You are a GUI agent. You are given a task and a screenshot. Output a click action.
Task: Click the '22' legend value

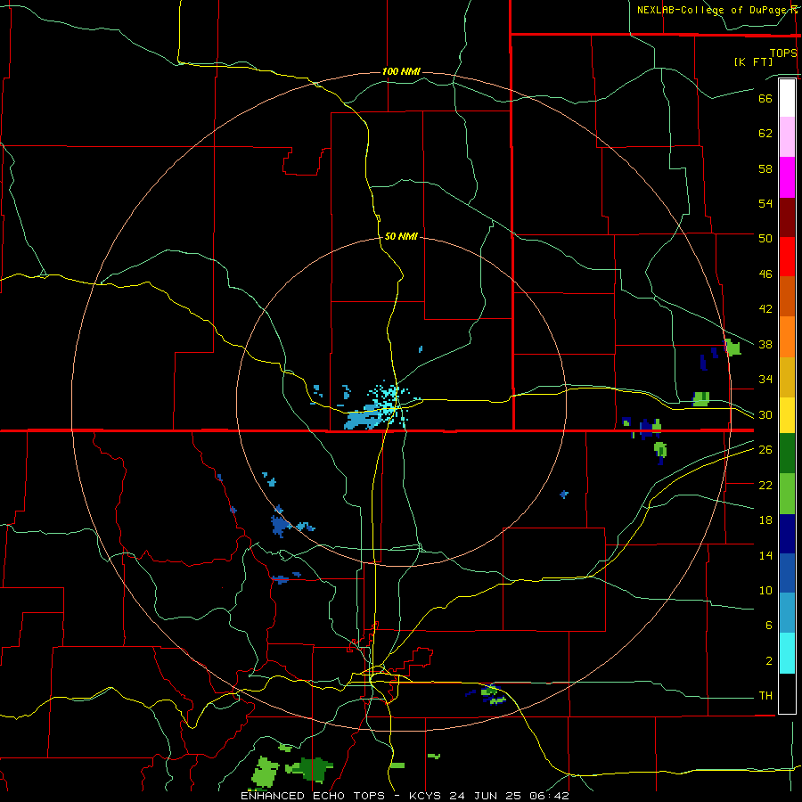click(765, 485)
